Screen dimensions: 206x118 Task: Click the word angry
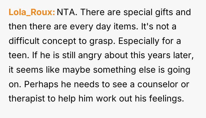[x=90, y=56]
